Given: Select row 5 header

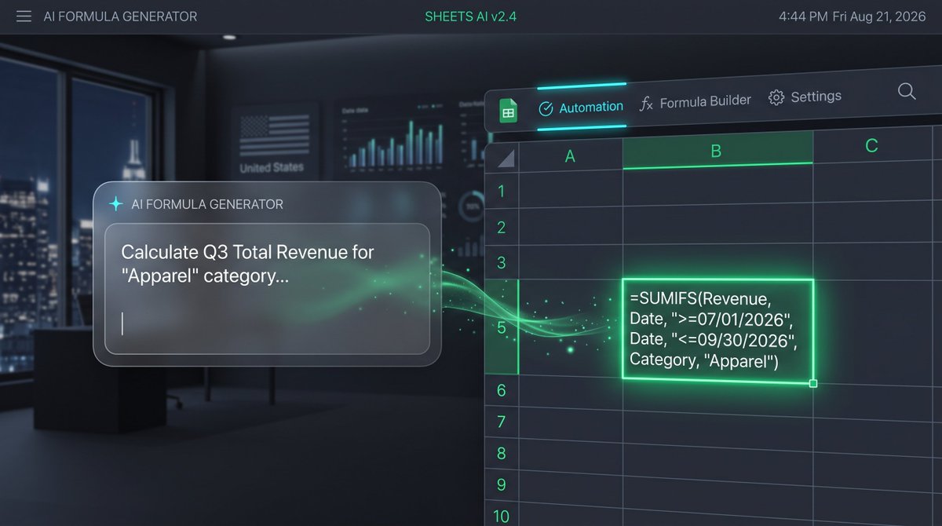Looking at the screenshot, I should click(502, 327).
